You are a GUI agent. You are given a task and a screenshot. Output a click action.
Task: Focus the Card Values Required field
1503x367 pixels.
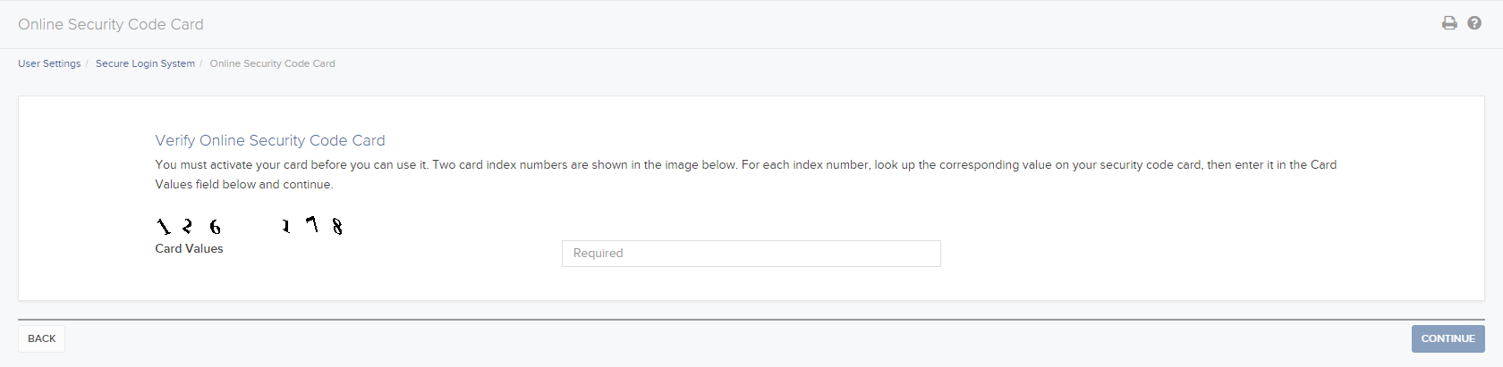751,254
